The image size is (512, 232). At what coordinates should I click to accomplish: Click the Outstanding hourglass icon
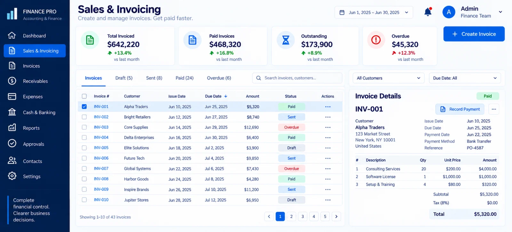point(285,40)
